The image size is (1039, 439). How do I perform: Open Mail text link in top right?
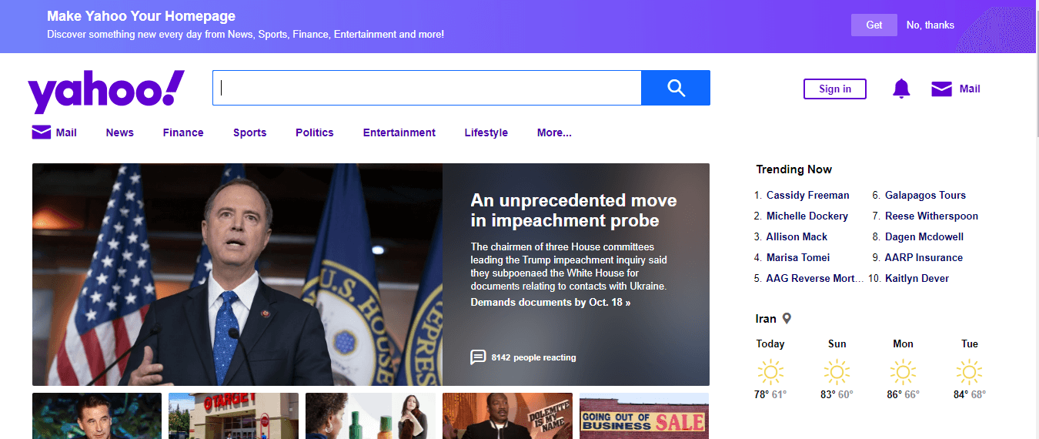[x=970, y=89]
